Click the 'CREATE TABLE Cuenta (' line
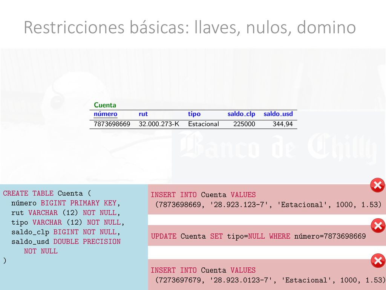Viewport: 386px width, 290px height. pyautogui.click(x=47, y=193)
